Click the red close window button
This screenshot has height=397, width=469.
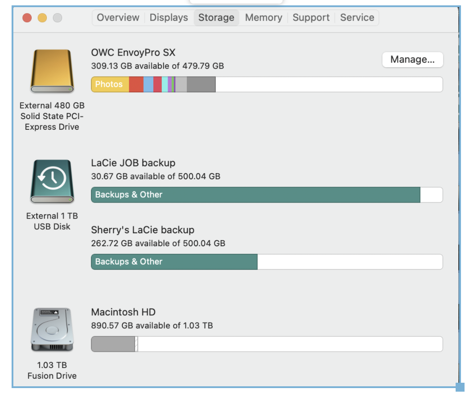27,18
